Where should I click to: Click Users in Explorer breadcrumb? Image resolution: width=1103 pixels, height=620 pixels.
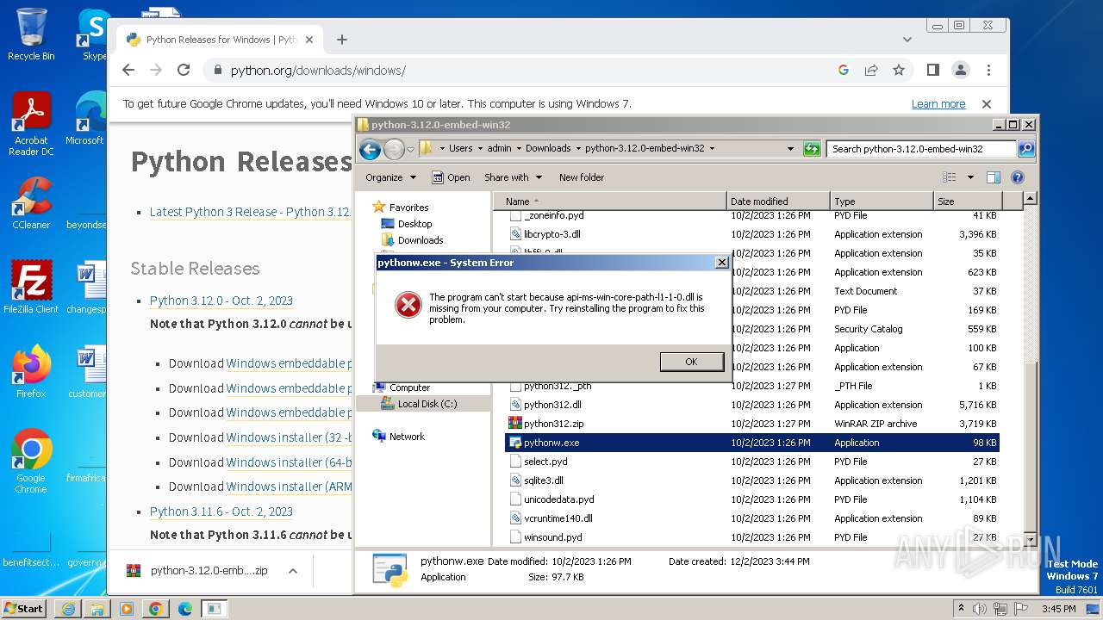pos(461,148)
